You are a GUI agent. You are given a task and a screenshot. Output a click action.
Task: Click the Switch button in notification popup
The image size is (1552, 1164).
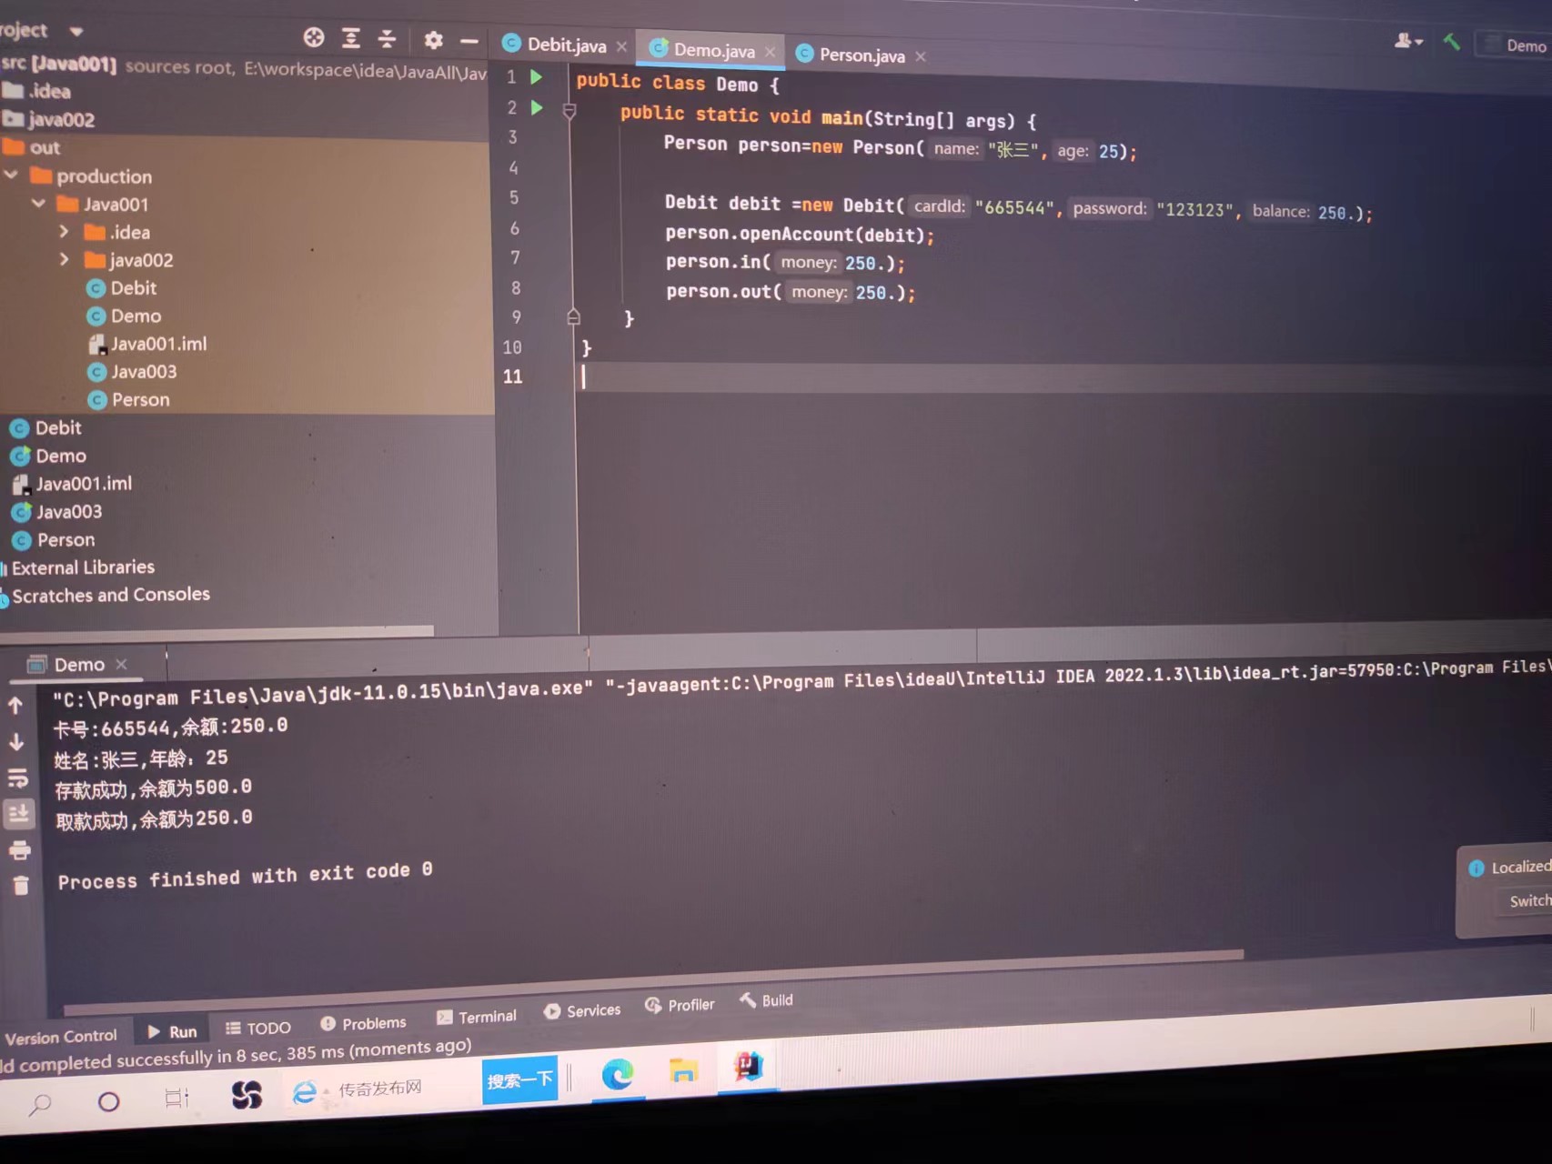click(1529, 900)
